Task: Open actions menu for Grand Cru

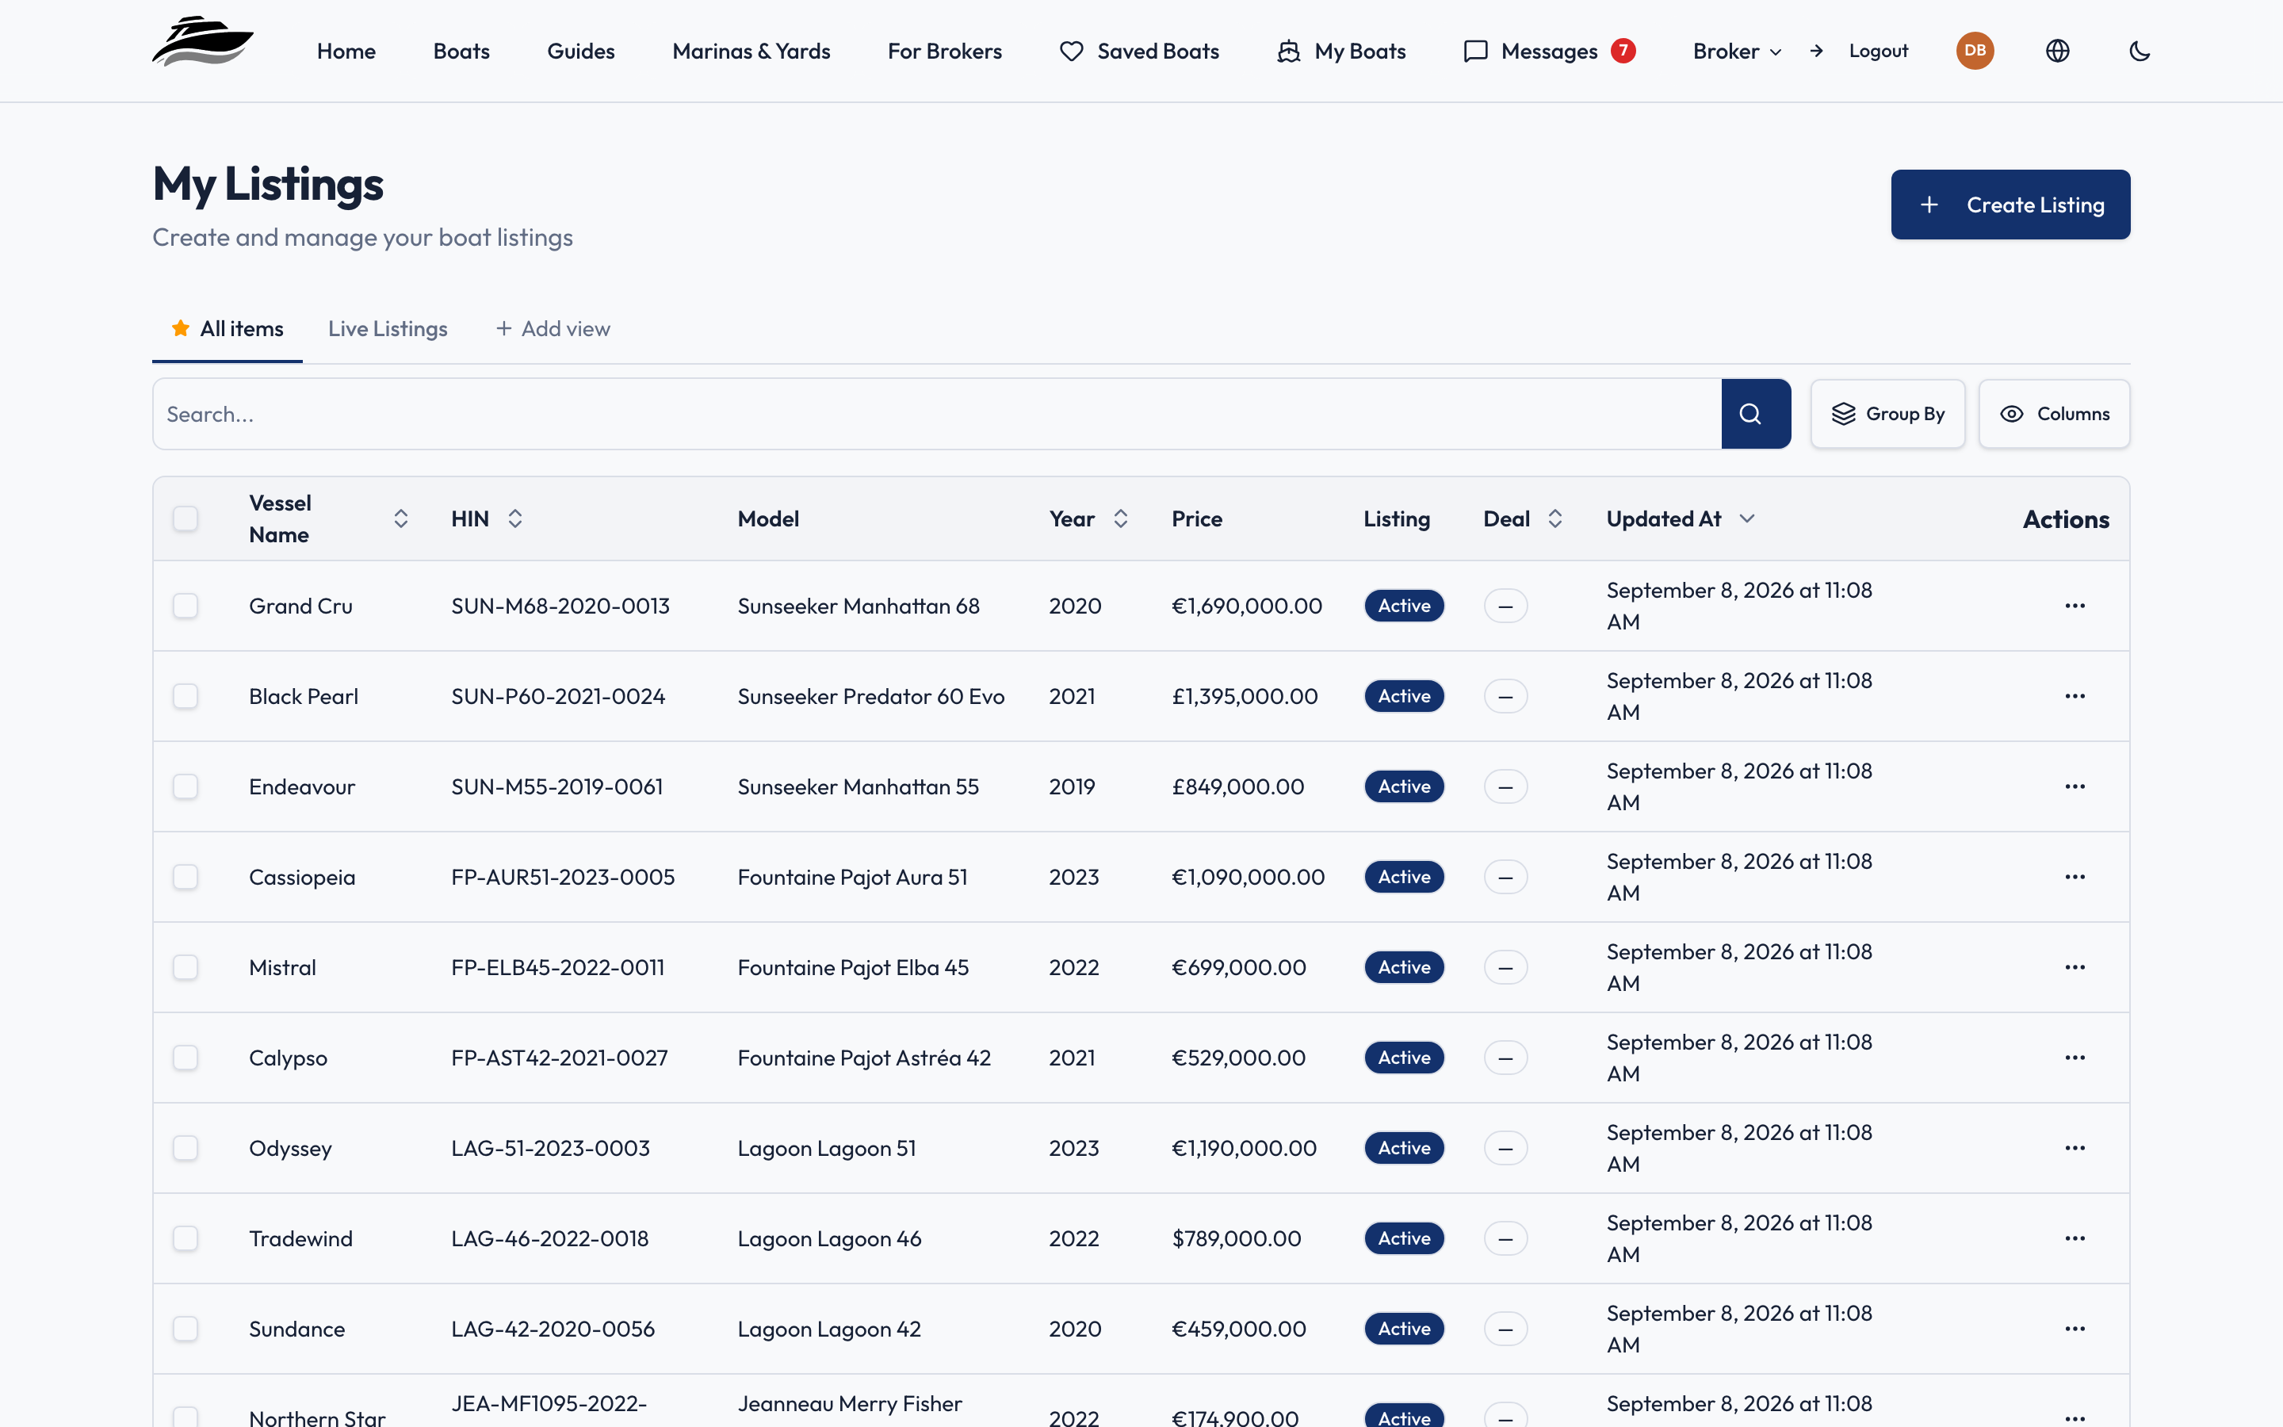Action: coord(2075,606)
